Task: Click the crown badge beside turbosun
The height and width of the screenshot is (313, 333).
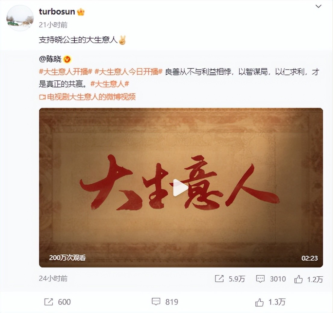Action: click(x=81, y=12)
